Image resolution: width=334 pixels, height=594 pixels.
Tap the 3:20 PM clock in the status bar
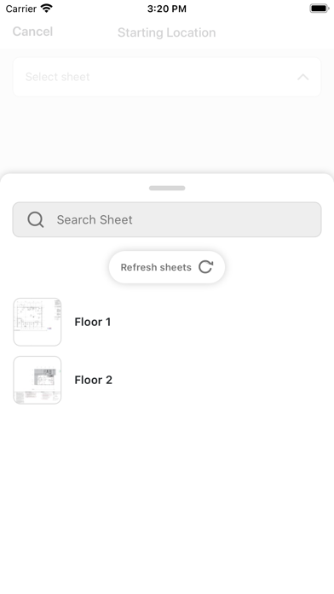point(167,9)
